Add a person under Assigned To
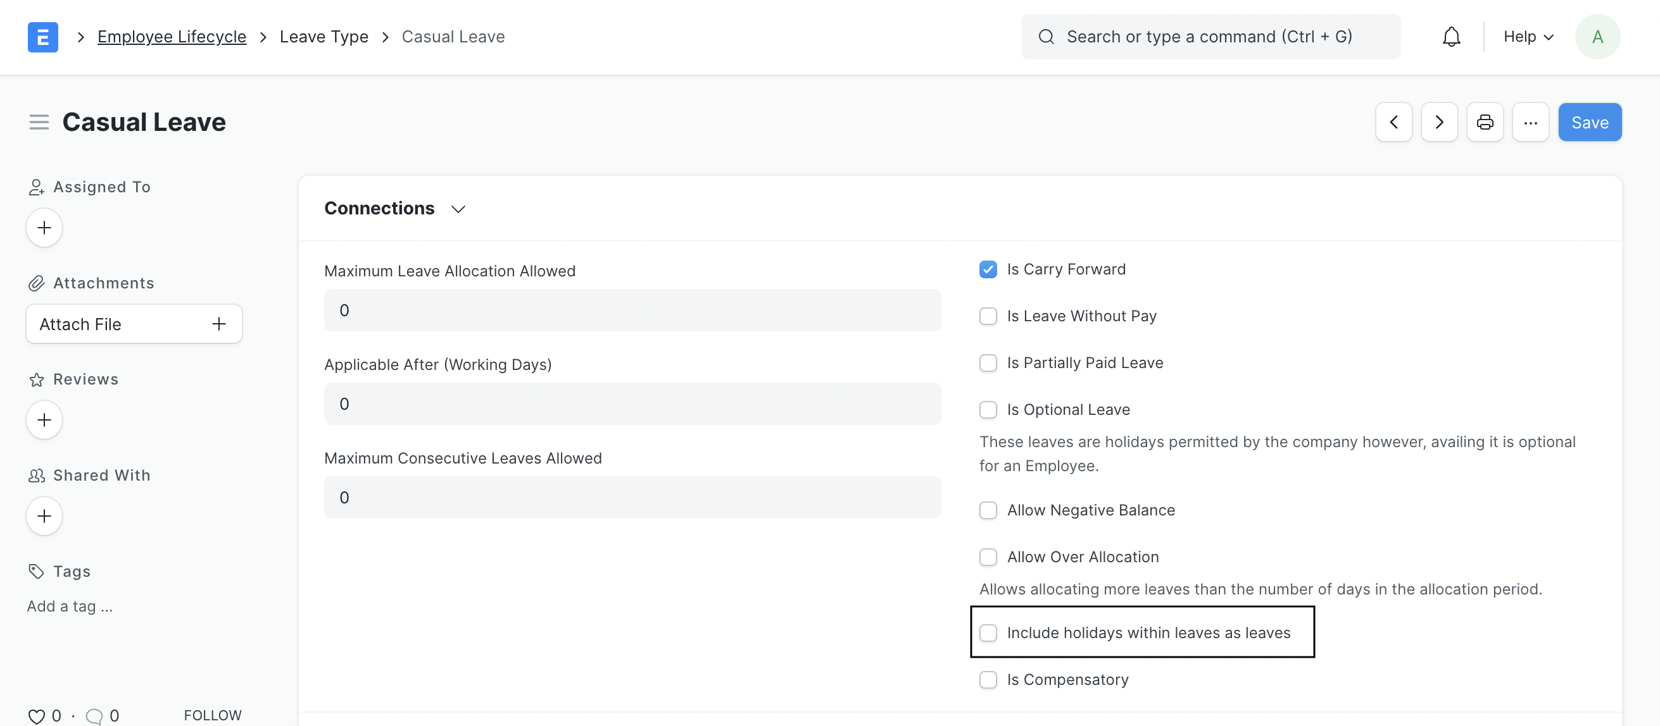Image resolution: width=1660 pixels, height=726 pixels. (44, 228)
